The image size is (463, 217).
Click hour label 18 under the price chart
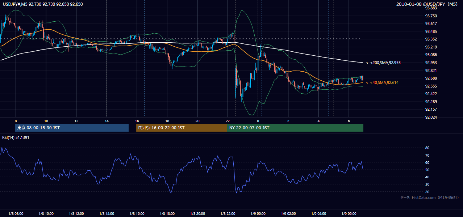point(167,120)
